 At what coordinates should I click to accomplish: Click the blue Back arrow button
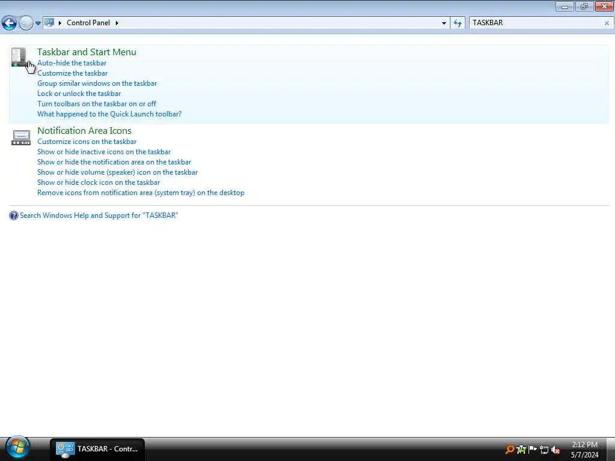9,23
